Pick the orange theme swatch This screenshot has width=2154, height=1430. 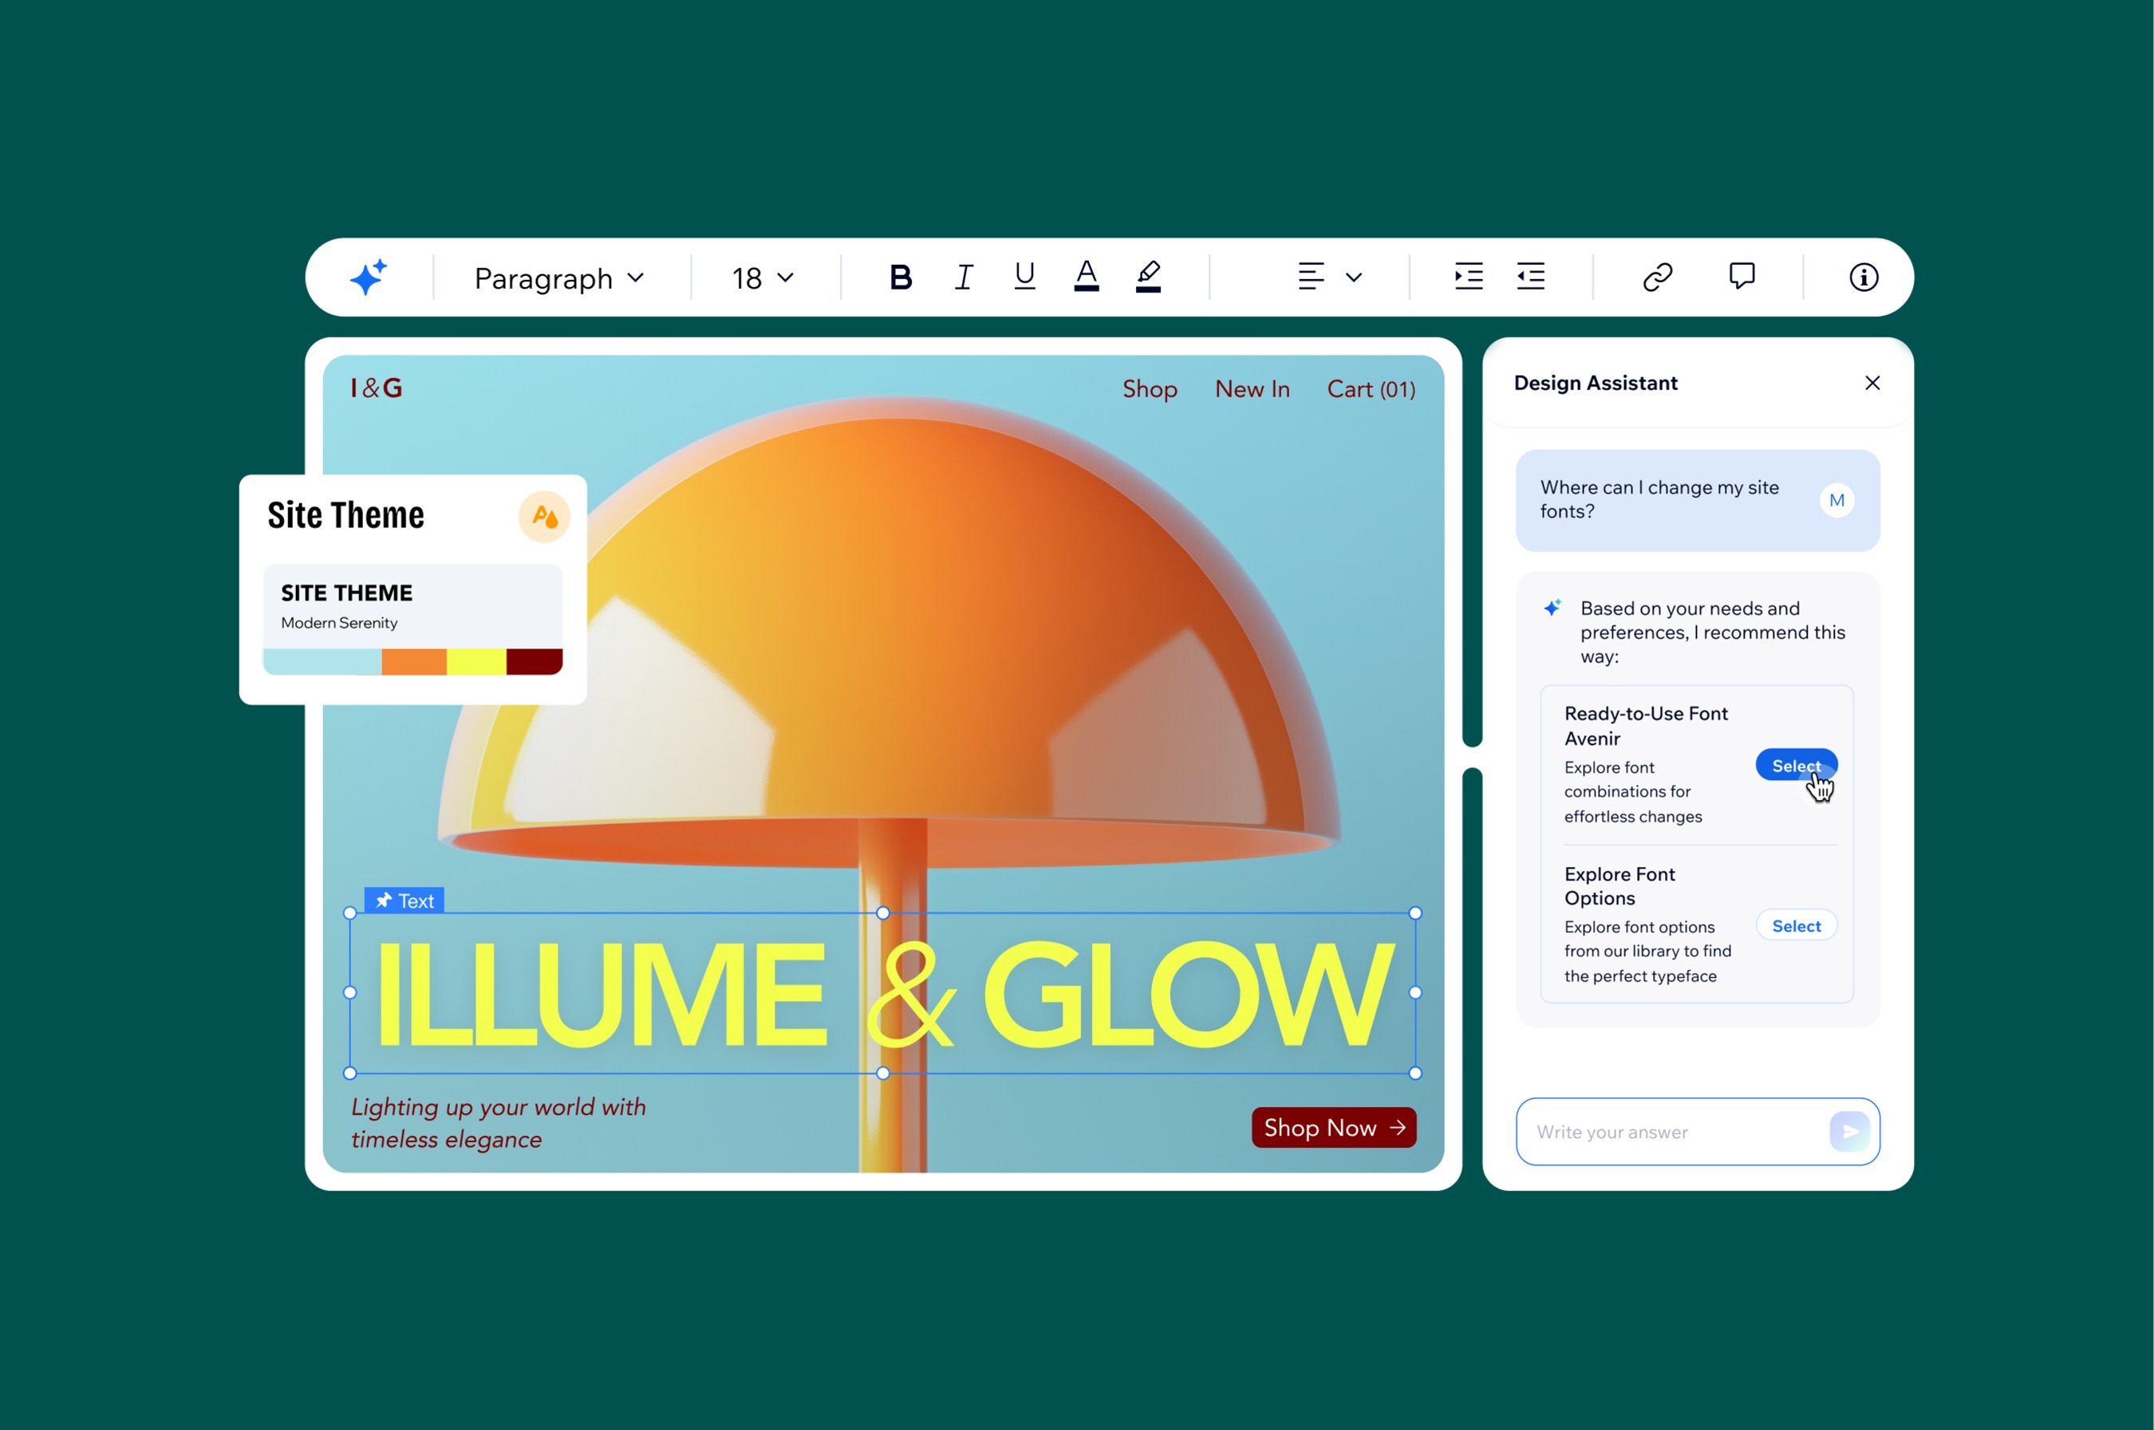(414, 661)
